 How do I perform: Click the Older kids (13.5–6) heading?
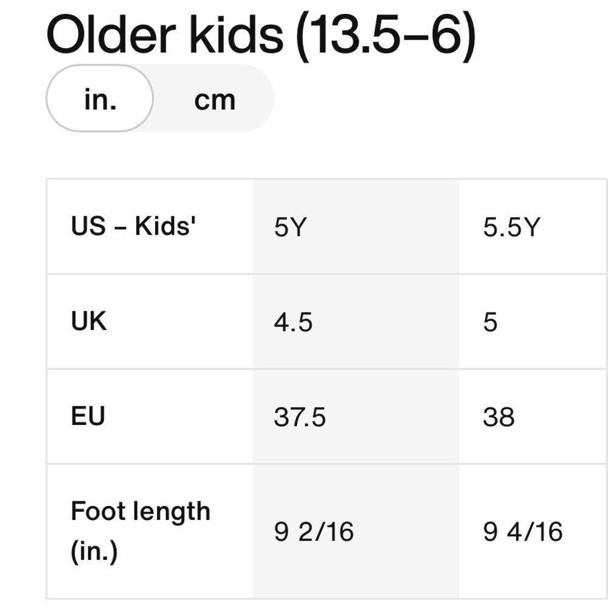261,36
